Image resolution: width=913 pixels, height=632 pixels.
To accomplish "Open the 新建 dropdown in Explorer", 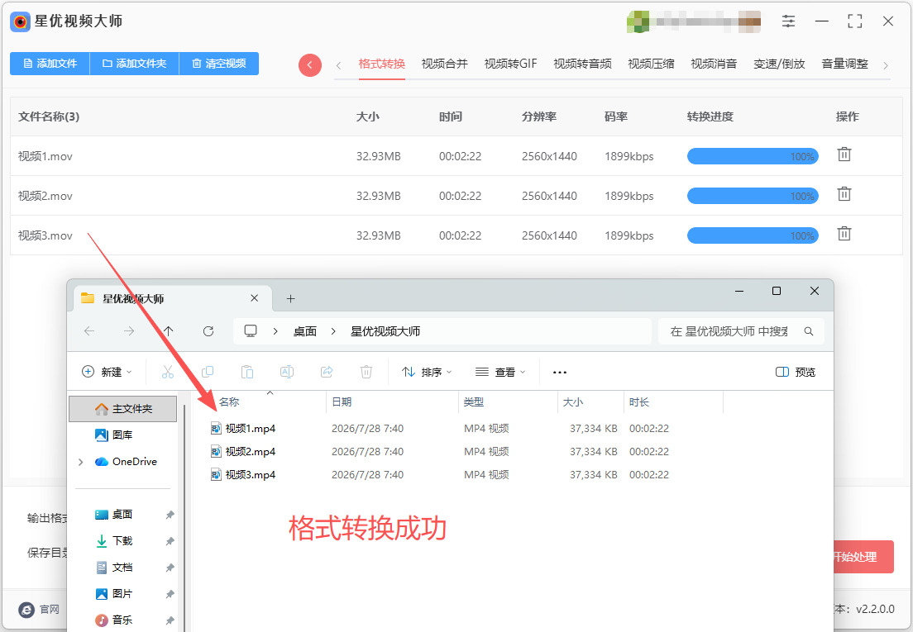I will (x=107, y=372).
